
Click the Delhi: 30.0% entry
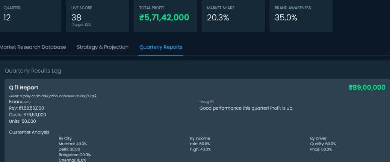coord(70,149)
